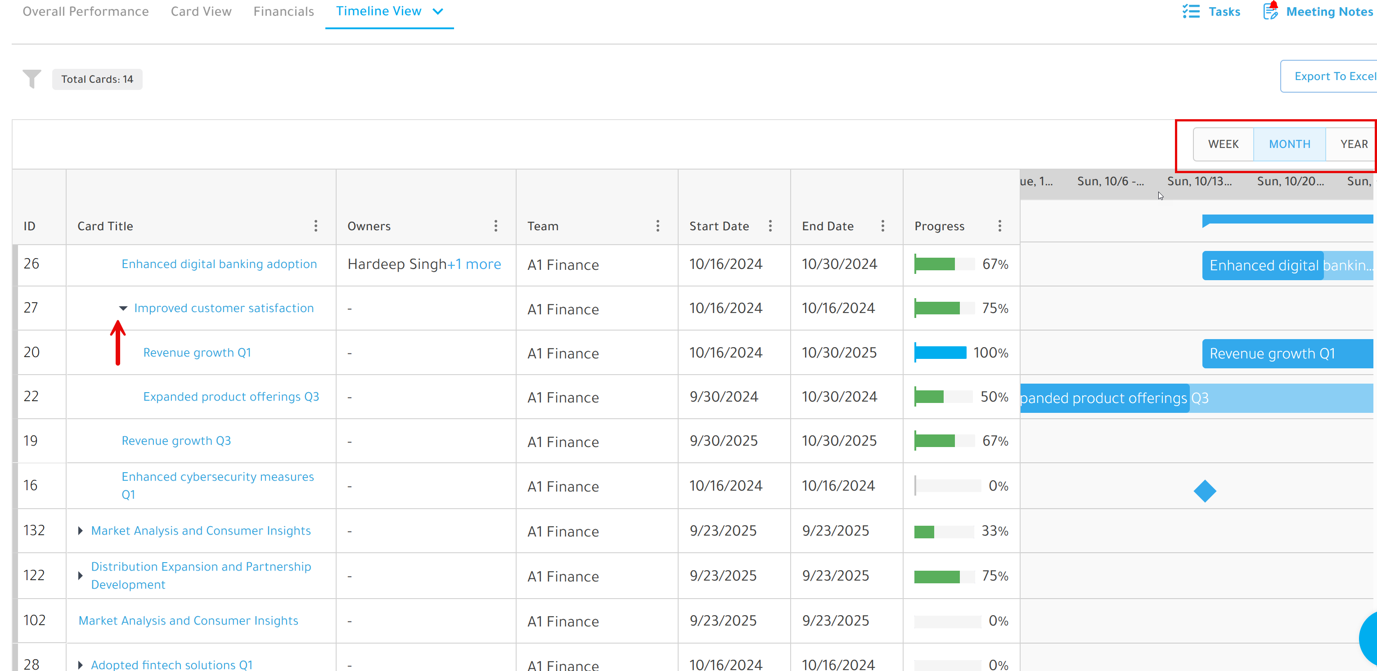Screen dimensions: 1377x671
Task: Expand Market Analysis row 132
Action: tap(80, 531)
